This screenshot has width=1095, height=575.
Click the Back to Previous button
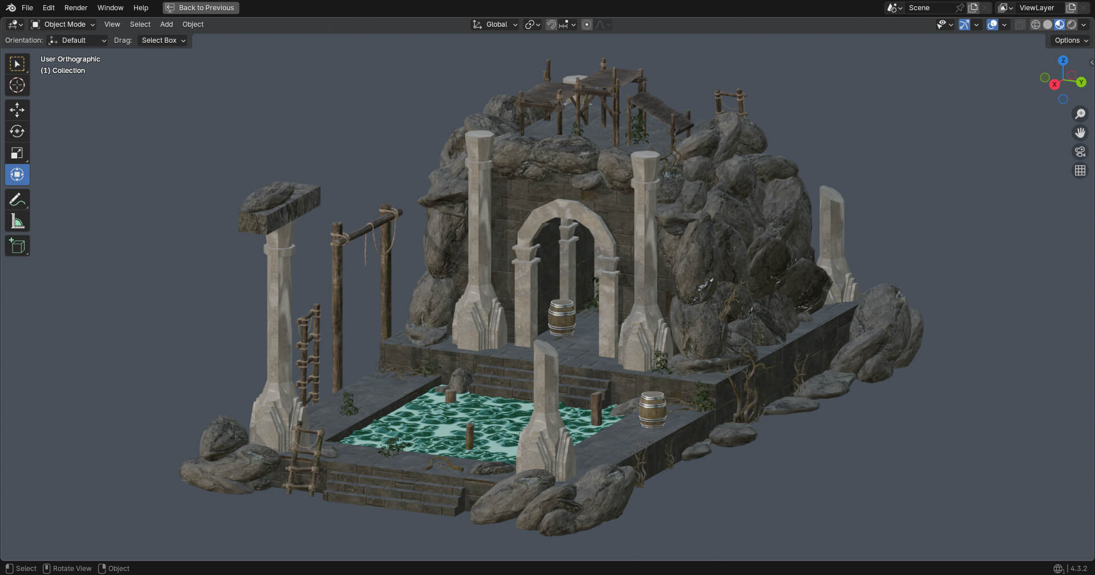201,8
